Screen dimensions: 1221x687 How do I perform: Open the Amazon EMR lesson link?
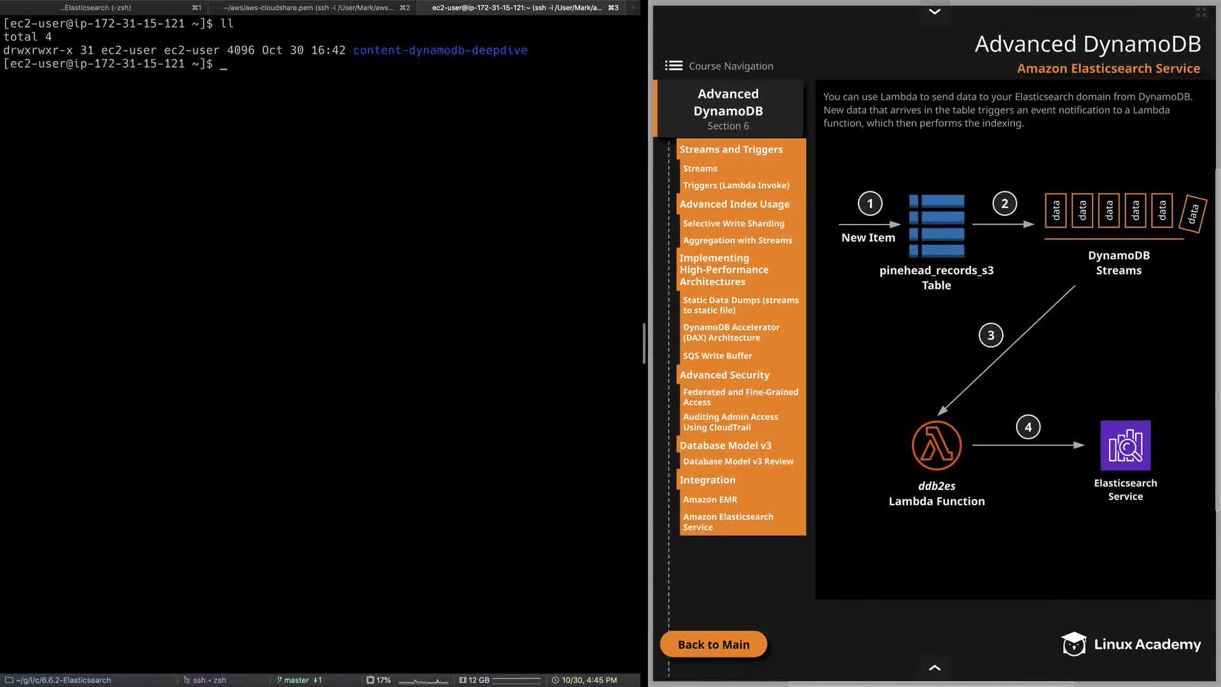[710, 499]
